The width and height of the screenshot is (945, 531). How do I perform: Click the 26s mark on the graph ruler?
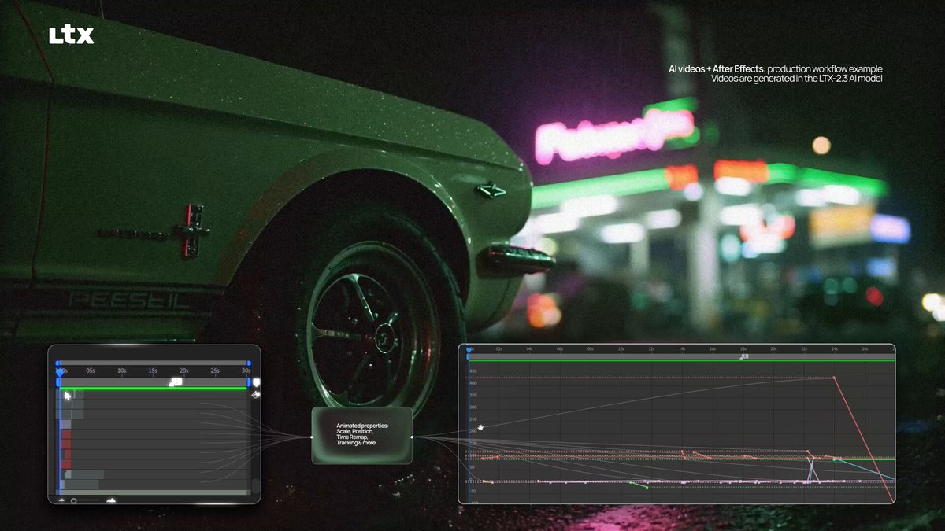[865, 348]
